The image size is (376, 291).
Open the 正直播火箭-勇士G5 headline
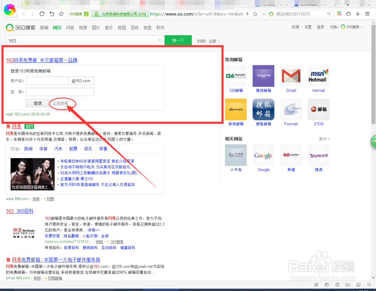click(x=76, y=179)
